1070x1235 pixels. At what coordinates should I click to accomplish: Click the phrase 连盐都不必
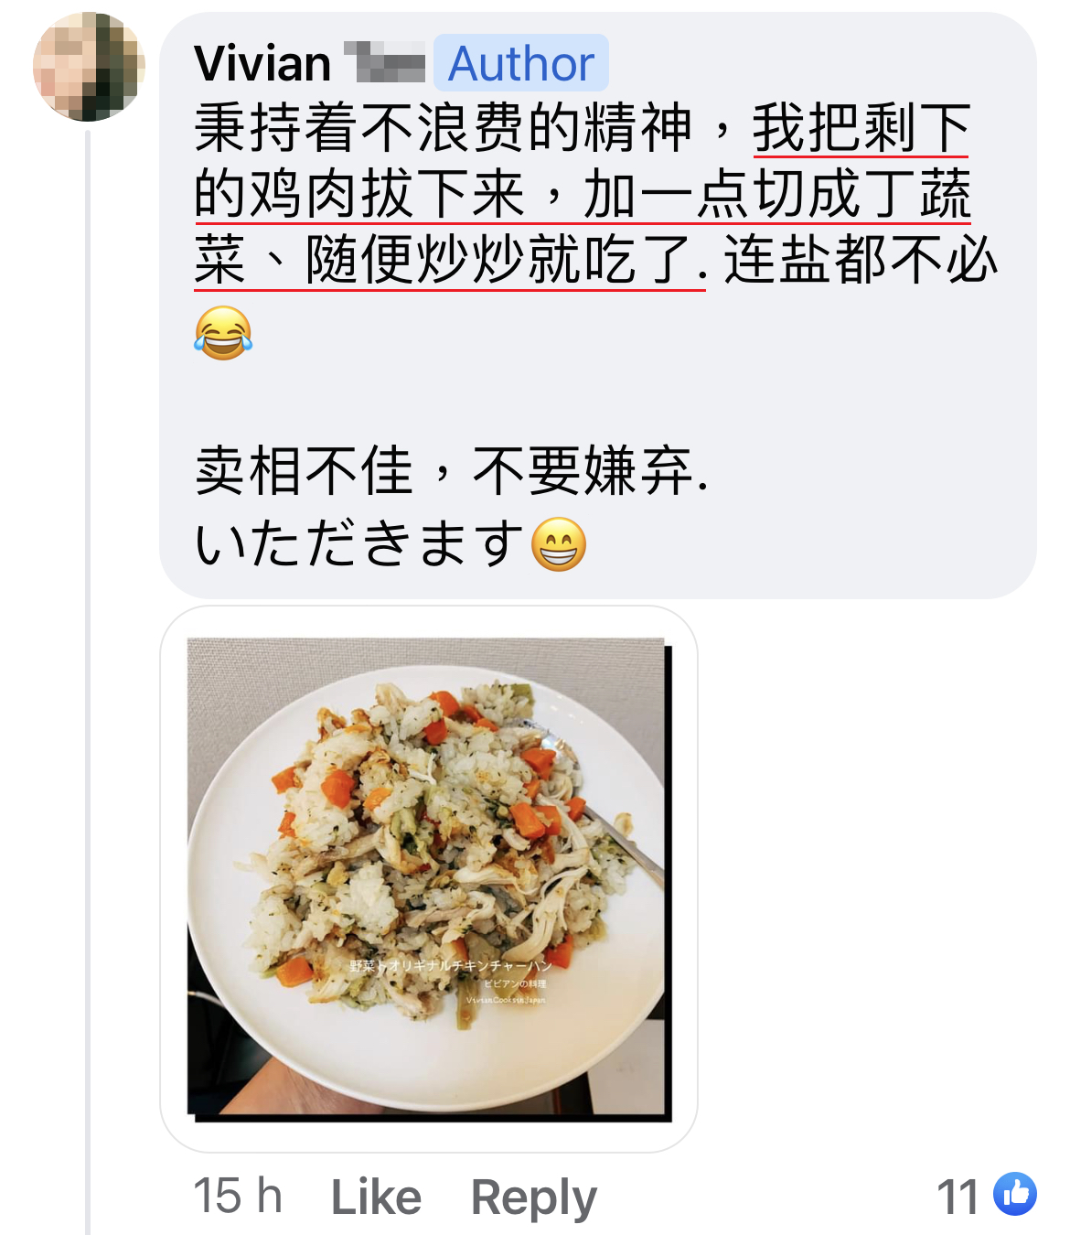tap(861, 261)
